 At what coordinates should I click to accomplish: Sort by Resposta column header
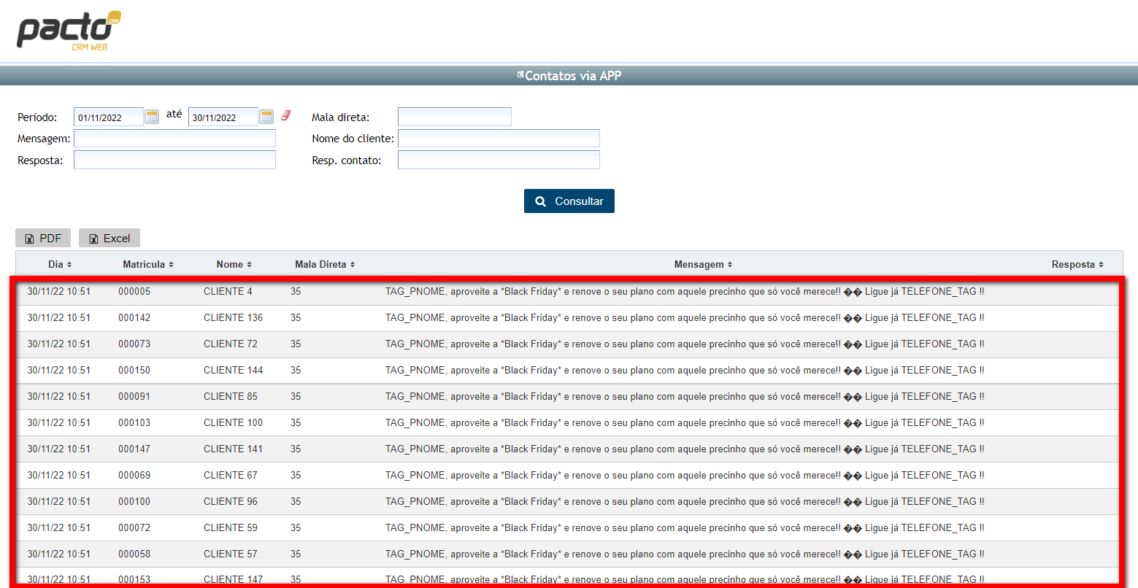(x=1077, y=264)
